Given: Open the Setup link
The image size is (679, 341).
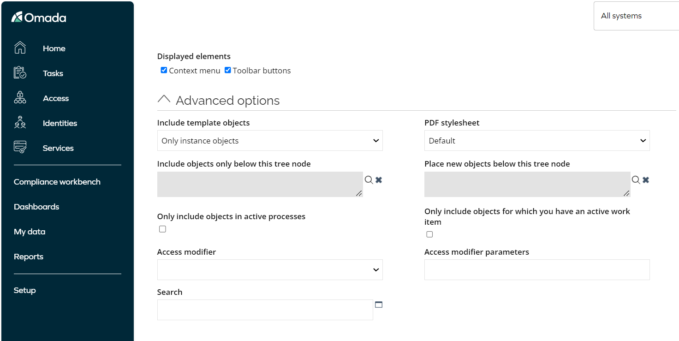Looking at the screenshot, I should click(x=25, y=290).
